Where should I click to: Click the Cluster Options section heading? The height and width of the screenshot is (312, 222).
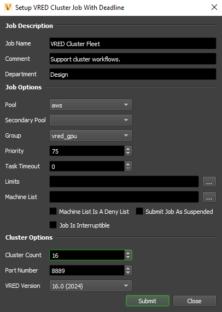(29, 237)
